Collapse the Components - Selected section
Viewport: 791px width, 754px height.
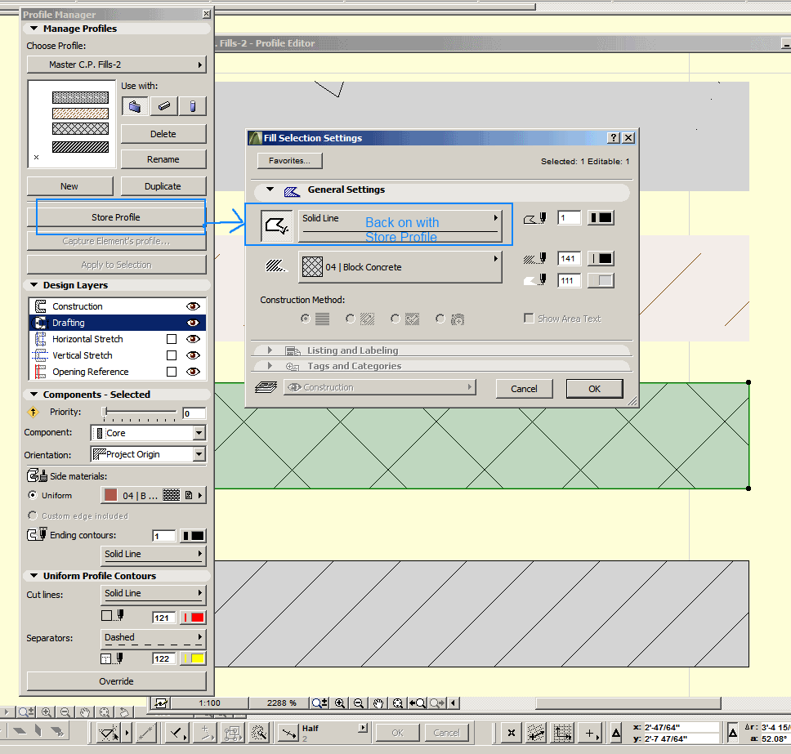pyautogui.click(x=34, y=395)
